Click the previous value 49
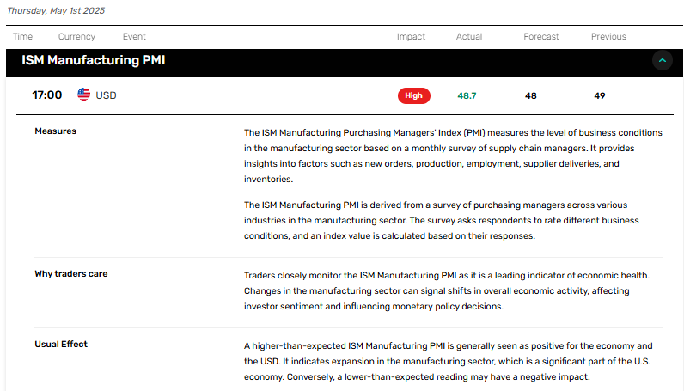The image size is (684, 391). 600,95
